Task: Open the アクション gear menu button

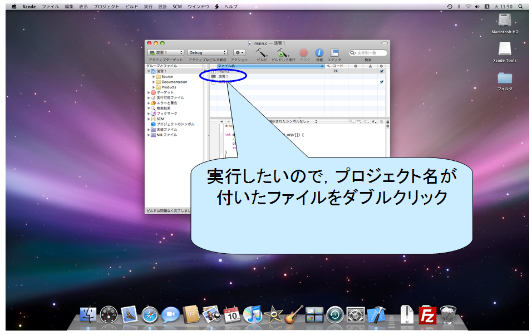Action: [239, 53]
